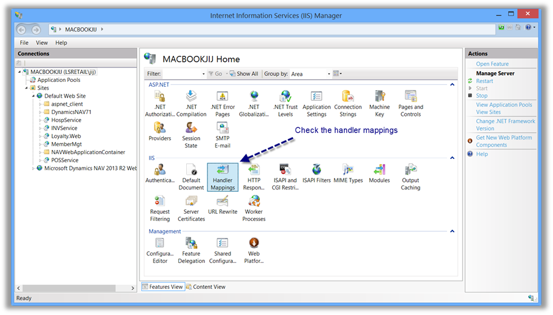Open the MIME Types feature
Viewport: 553px width, 315px height.
[348, 174]
